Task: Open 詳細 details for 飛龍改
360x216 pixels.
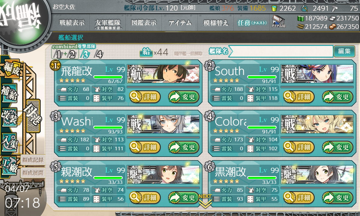Action: point(145,97)
